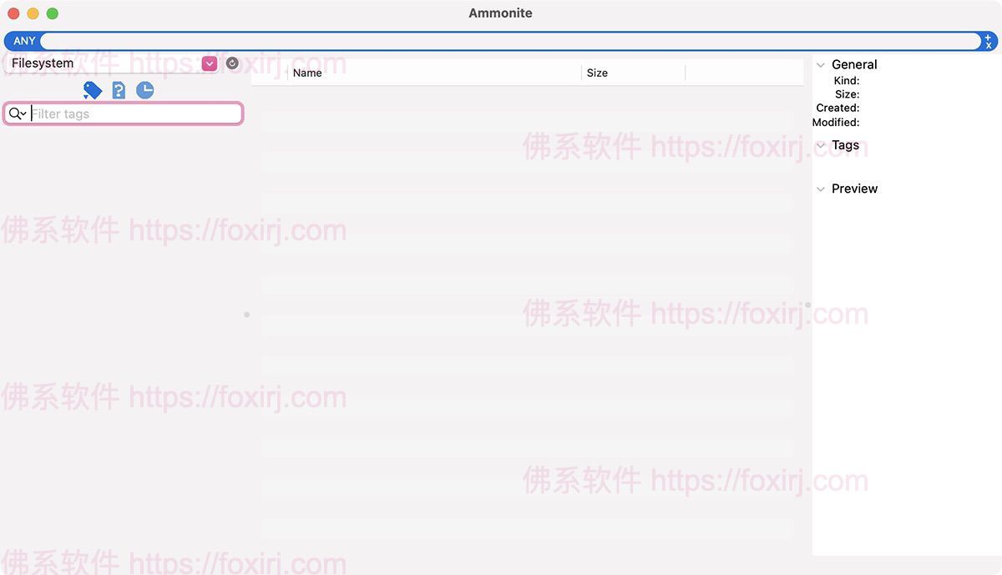Click the right inspector splitter handle dot
1002x575 pixels.
pyautogui.click(x=807, y=305)
